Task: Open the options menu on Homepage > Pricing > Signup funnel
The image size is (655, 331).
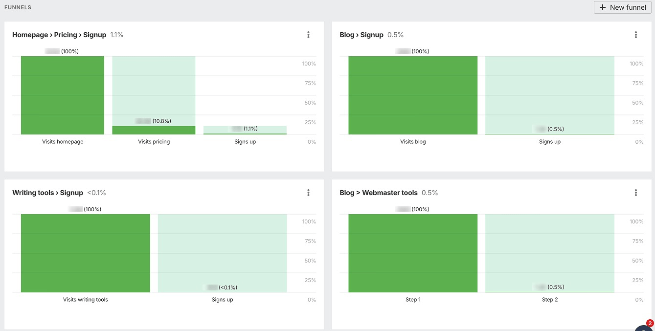Action: click(308, 35)
